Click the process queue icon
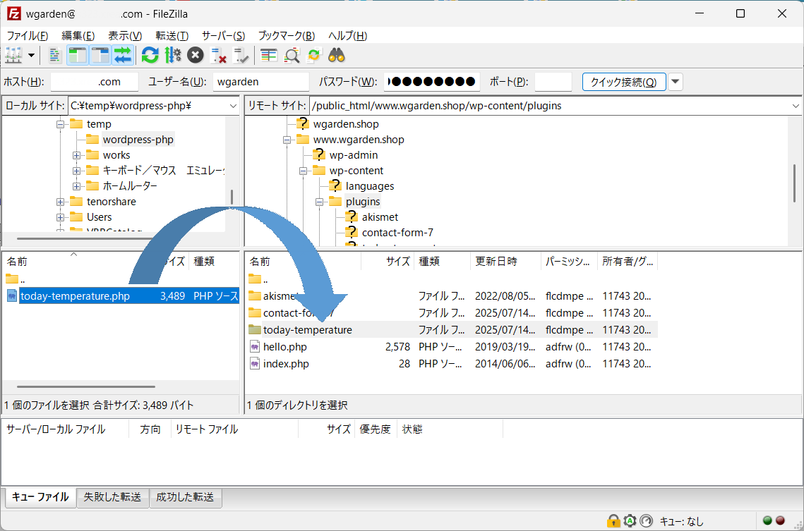This screenshot has width=804, height=531. tap(173, 55)
